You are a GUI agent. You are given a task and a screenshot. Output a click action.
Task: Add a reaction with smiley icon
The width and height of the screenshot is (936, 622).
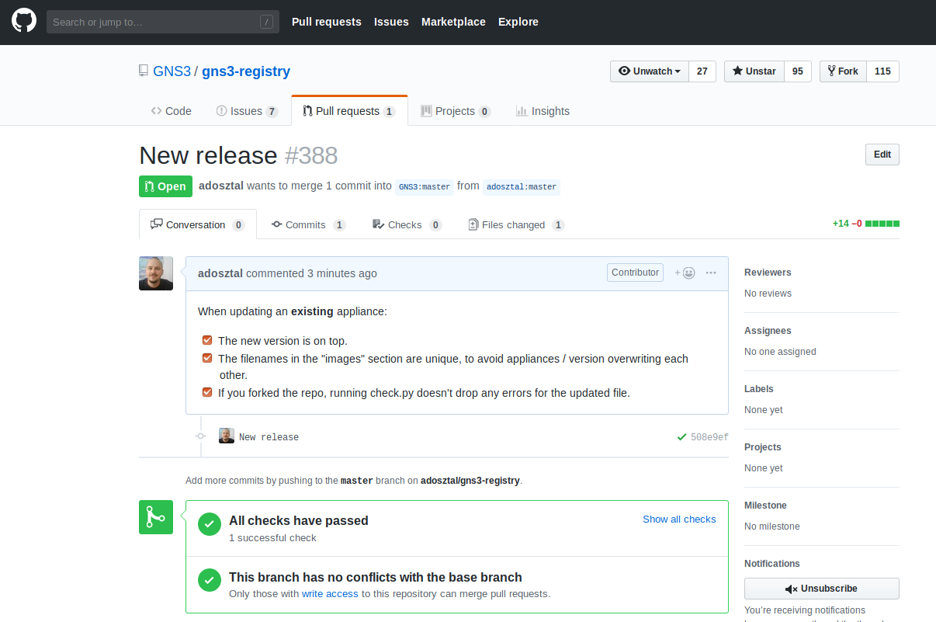click(x=685, y=273)
